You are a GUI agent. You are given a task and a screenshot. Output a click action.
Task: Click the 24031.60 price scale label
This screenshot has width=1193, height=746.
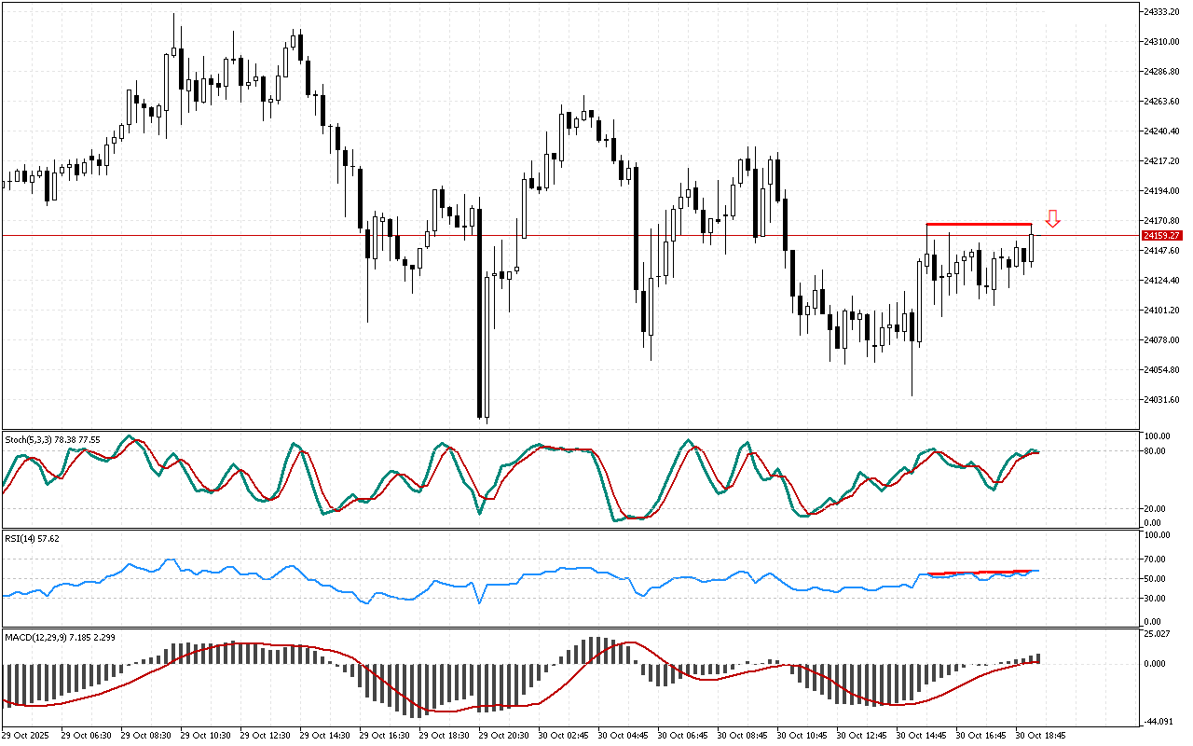point(1160,400)
